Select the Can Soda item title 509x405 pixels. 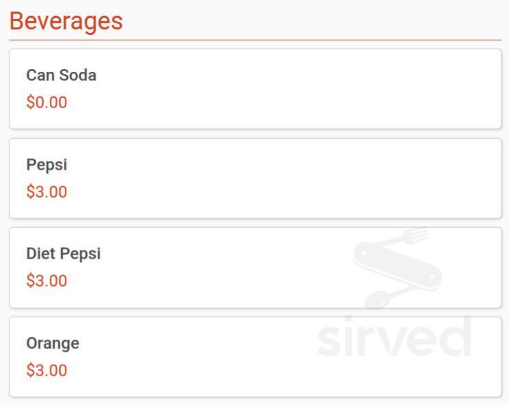tap(61, 75)
